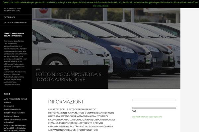This screenshot has height=132, width=199.
Task: Click the 'INFORMAZIONI' content heading
Action: point(65,102)
